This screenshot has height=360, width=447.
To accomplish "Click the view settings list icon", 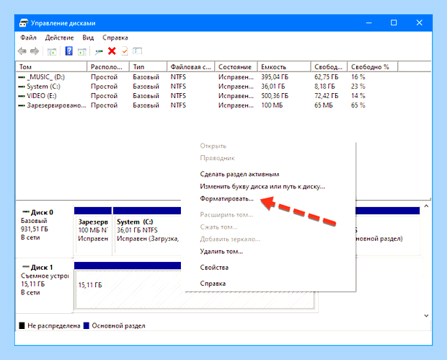I will [137, 51].
